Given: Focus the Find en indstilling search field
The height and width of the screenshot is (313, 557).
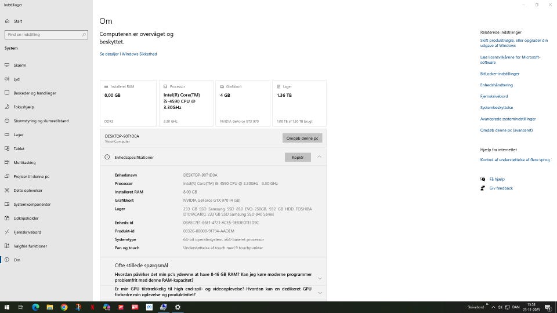Looking at the screenshot, I should [46, 35].
